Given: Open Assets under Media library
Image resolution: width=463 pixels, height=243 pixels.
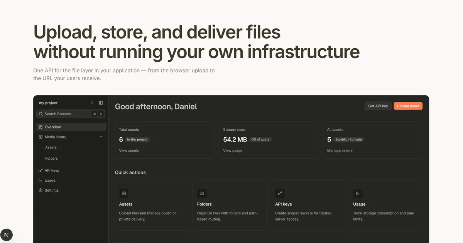Looking at the screenshot, I should pyautogui.click(x=51, y=147).
